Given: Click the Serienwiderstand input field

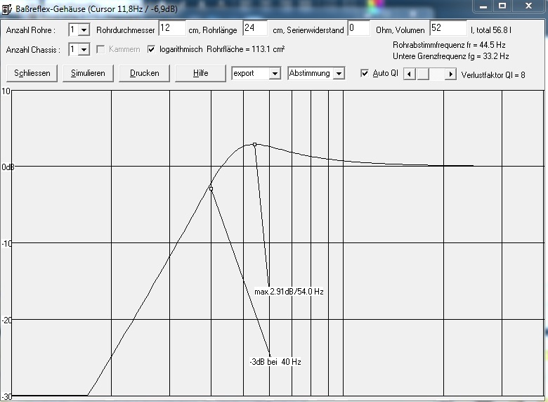Looking at the screenshot, I should pos(359,28).
